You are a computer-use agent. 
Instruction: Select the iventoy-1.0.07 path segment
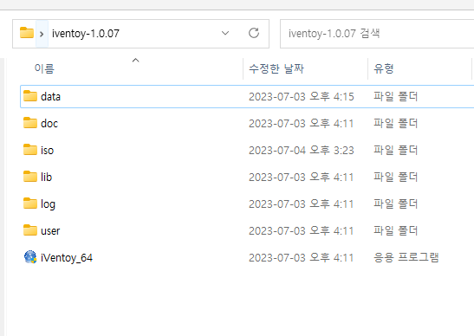click(86, 34)
